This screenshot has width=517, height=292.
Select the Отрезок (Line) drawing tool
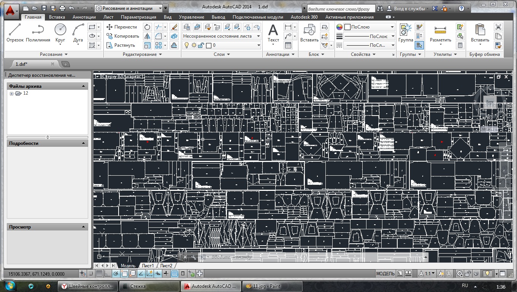click(x=15, y=32)
